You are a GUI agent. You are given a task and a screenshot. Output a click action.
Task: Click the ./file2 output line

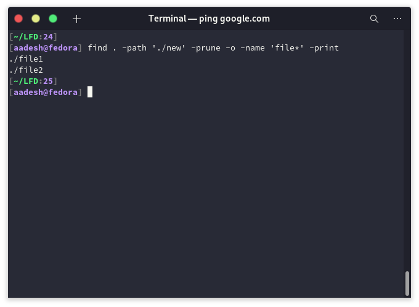[x=26, y=70]
